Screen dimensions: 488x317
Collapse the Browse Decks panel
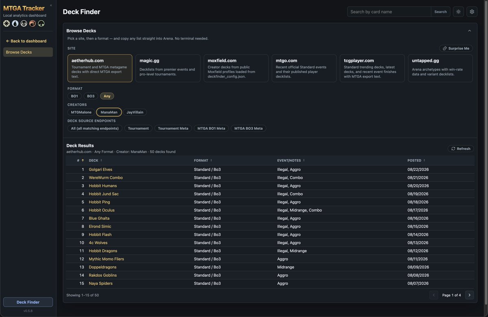(x=469, y=31)
